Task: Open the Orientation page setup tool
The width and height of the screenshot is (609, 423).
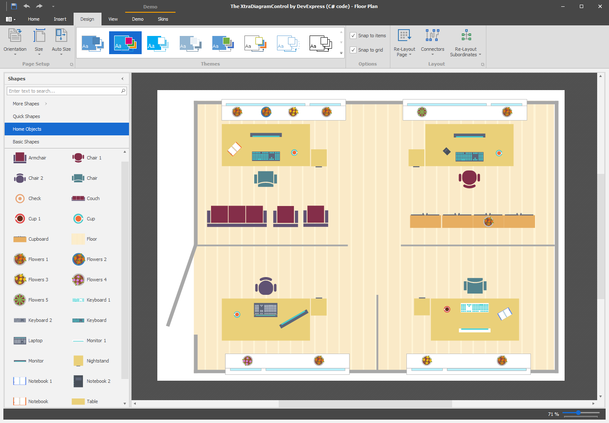Action: pyautogui.click(x=15, y=41)
